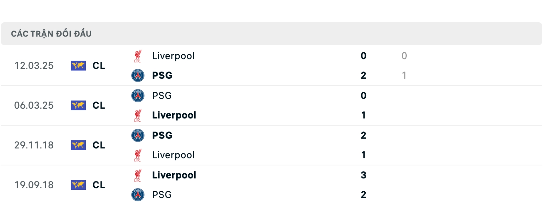Open the PSG team name in the 06.03.25 match

pyautogui.click(x=162, y=96)
